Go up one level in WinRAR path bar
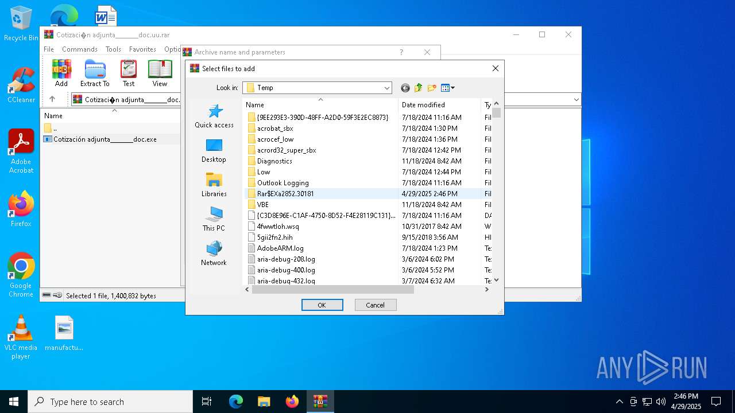 pos(52,99)
